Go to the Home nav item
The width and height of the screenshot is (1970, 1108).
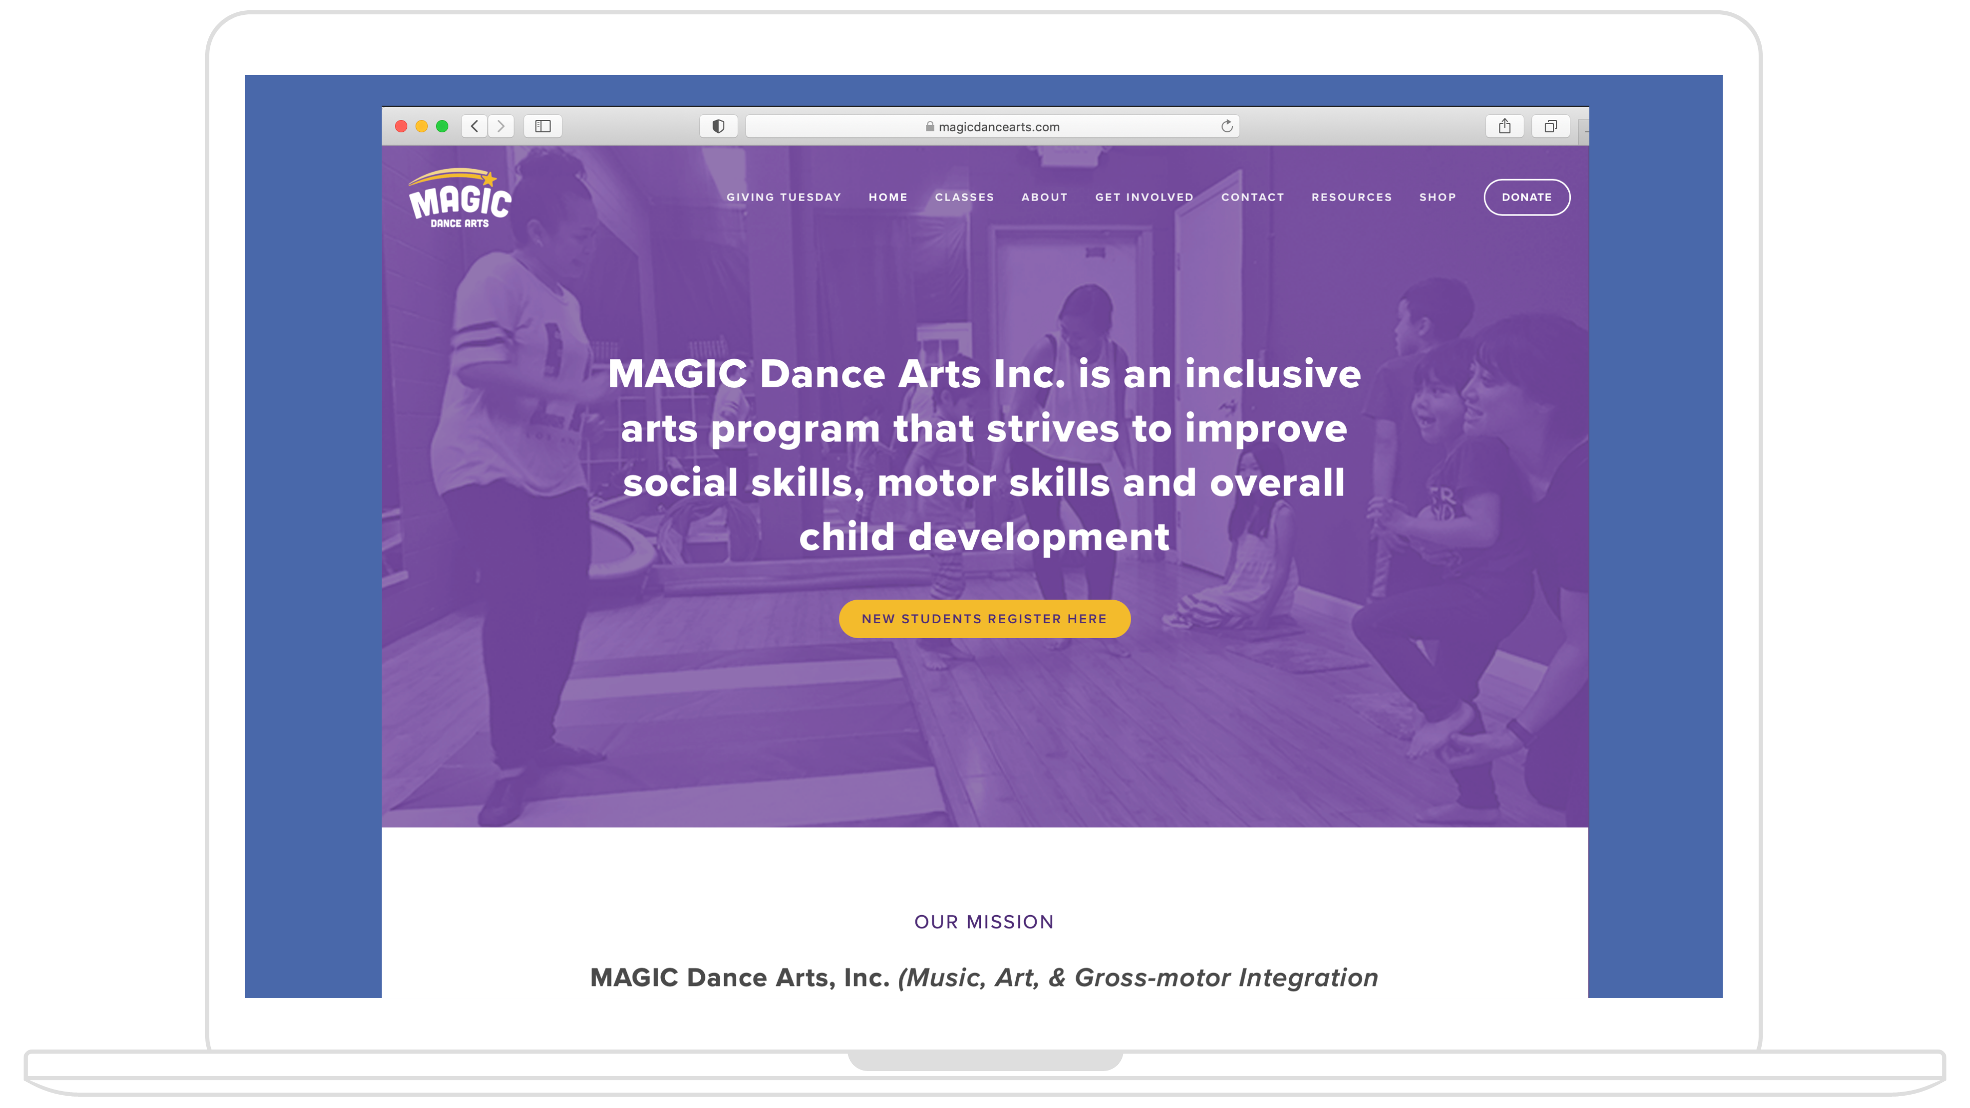(x=888, y=197)
